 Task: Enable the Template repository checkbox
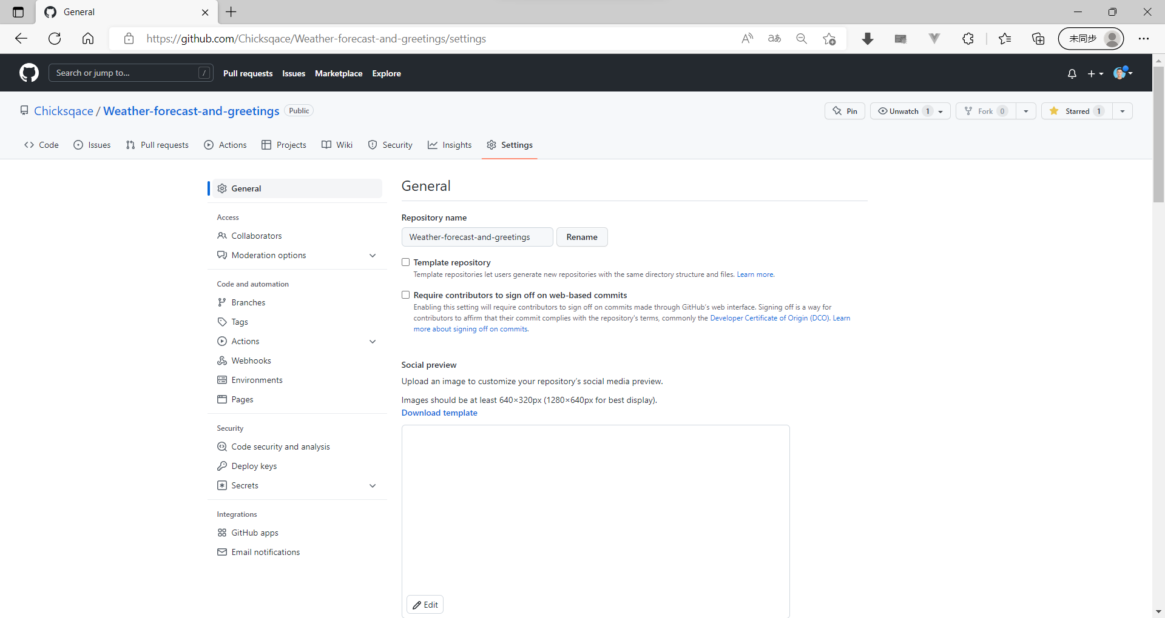click(405, 262)
